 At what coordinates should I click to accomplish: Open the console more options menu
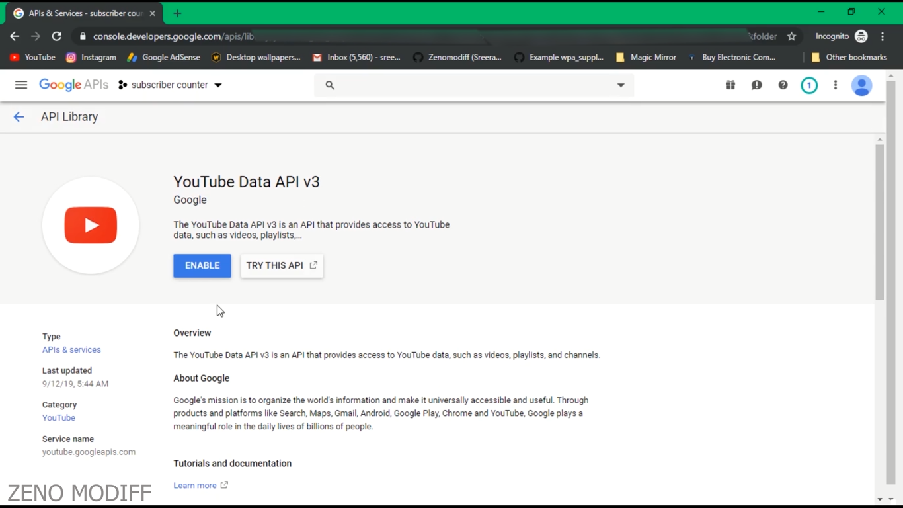(836, 85)
